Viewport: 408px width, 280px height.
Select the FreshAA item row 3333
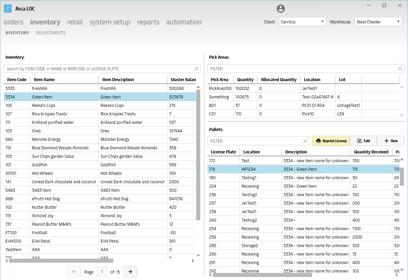tap(100, 88)
